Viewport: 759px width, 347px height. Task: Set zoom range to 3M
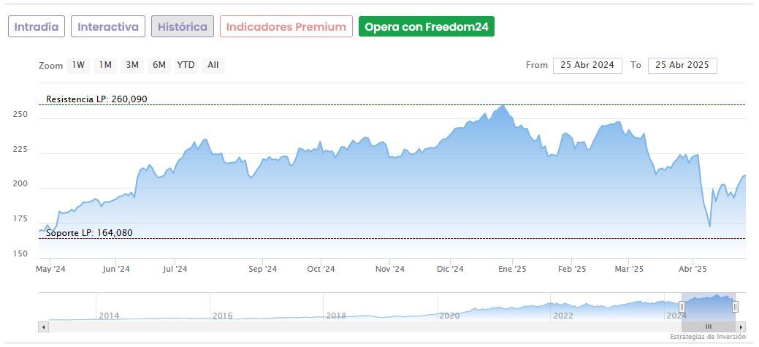pos(132,65)
